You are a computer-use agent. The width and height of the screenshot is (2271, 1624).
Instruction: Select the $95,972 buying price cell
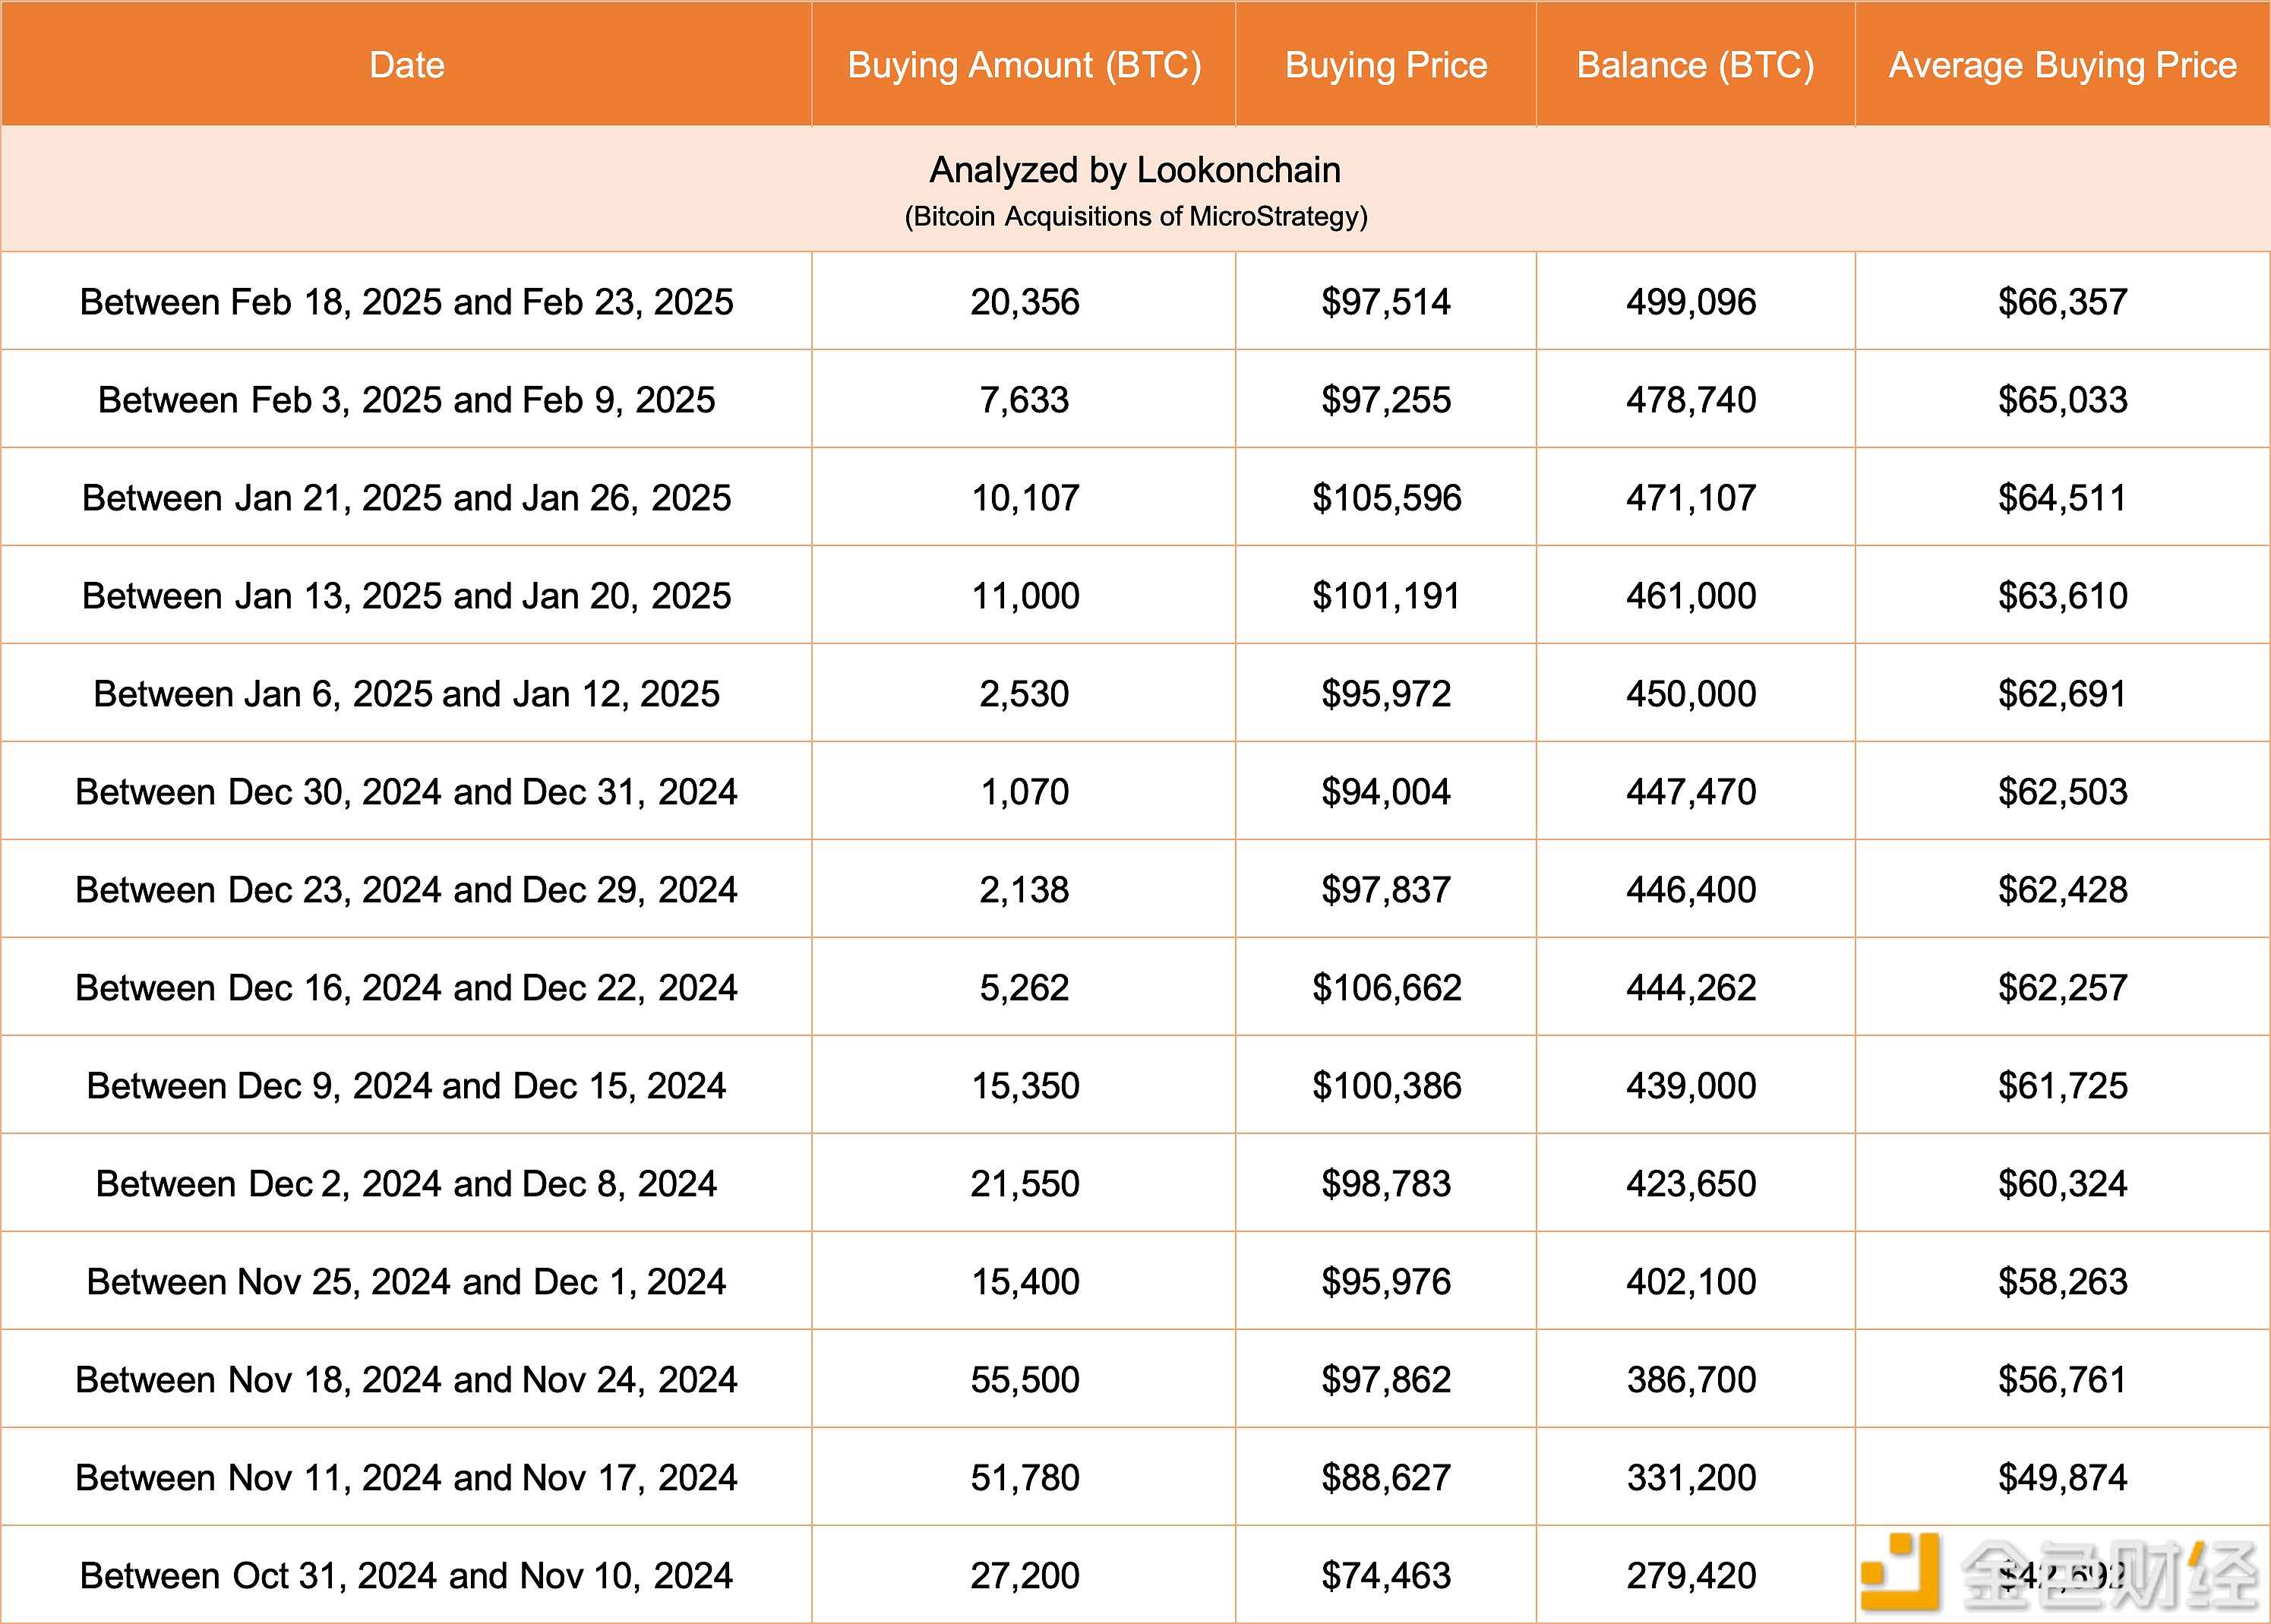click(1386, 693)
